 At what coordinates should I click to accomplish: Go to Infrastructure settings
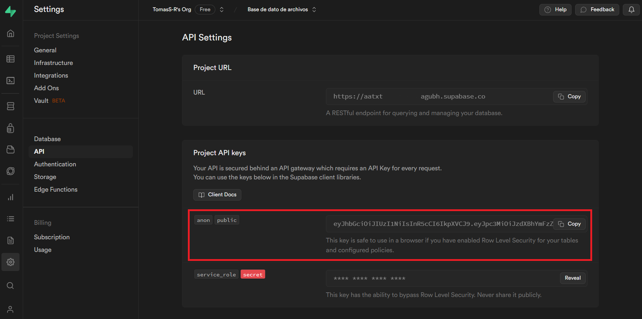[53, 63]
